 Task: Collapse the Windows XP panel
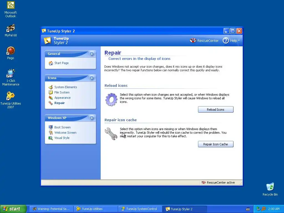pyautogui.click(x=92, y=118)
